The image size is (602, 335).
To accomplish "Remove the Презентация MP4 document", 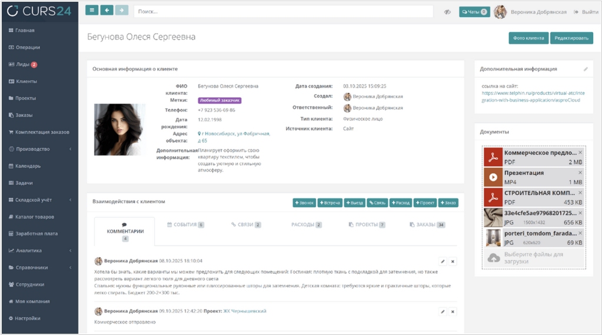I will pos(580,173).
